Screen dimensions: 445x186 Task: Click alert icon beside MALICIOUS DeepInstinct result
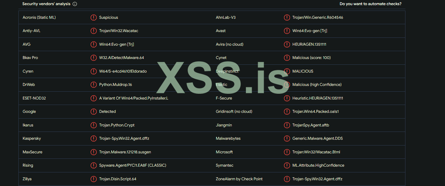tap(287, 71)
